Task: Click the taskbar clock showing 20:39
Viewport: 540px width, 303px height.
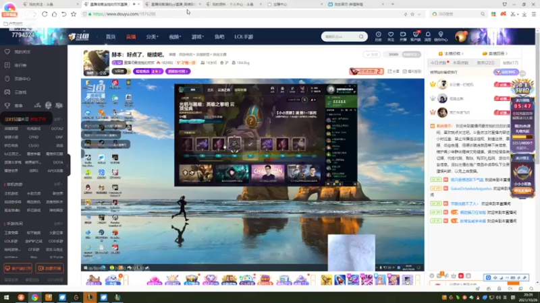Action: (x=528, y=297)
